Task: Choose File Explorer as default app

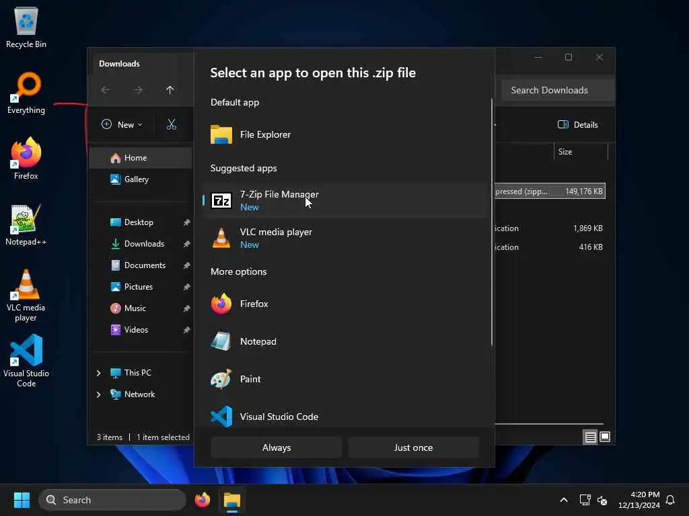Action: 345,134
